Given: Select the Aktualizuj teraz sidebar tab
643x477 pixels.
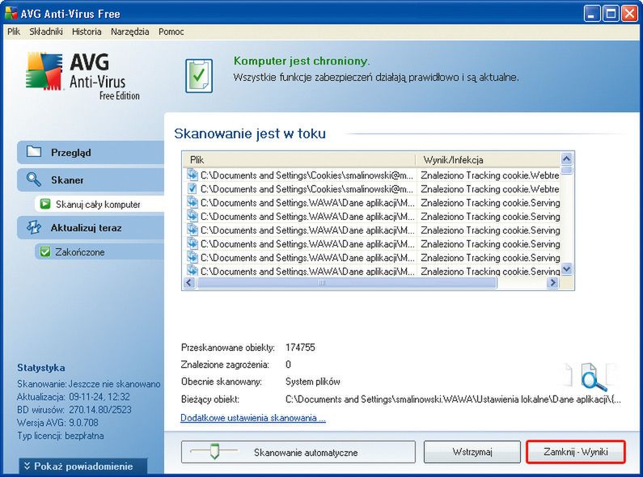Looking at the screenshot, I should [x=91, y=228].
